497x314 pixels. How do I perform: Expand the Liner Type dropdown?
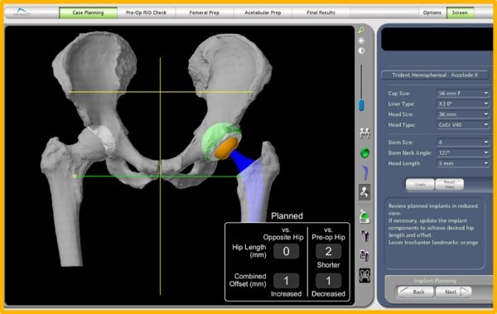(x=463, y=104)
